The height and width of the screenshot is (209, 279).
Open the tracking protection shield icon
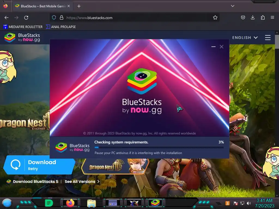[x=54, y=18]
